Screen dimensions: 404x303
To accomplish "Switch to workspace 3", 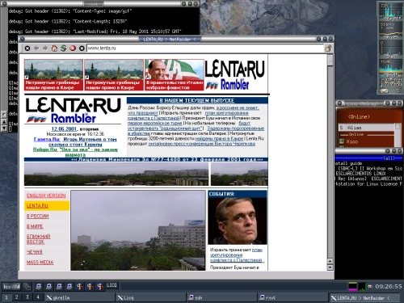I will [27, 297].
